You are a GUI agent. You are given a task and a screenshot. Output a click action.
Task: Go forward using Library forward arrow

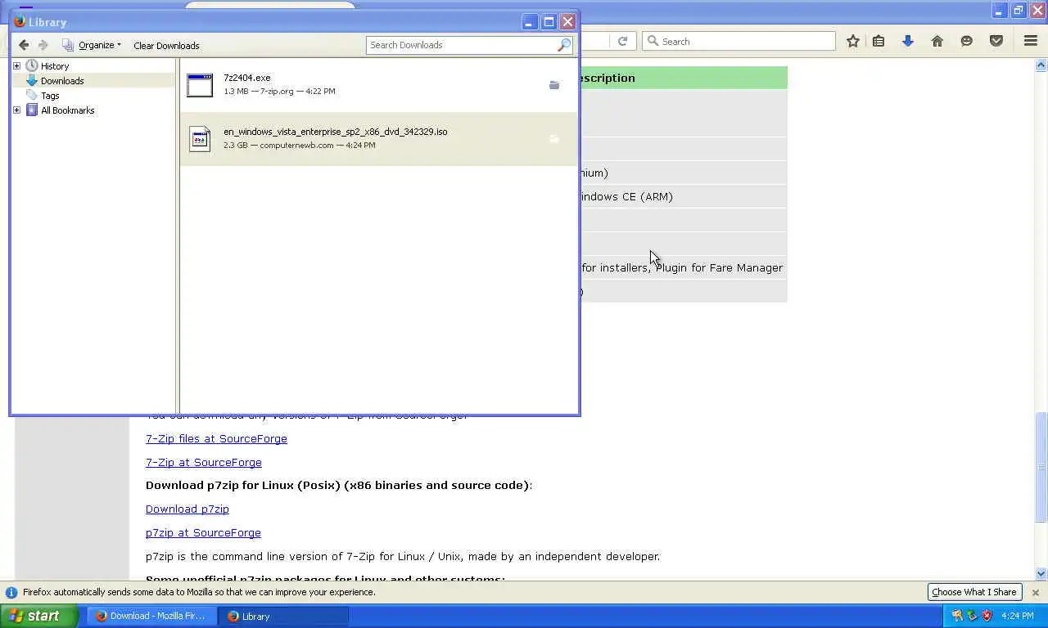click(x=43, y=45)
